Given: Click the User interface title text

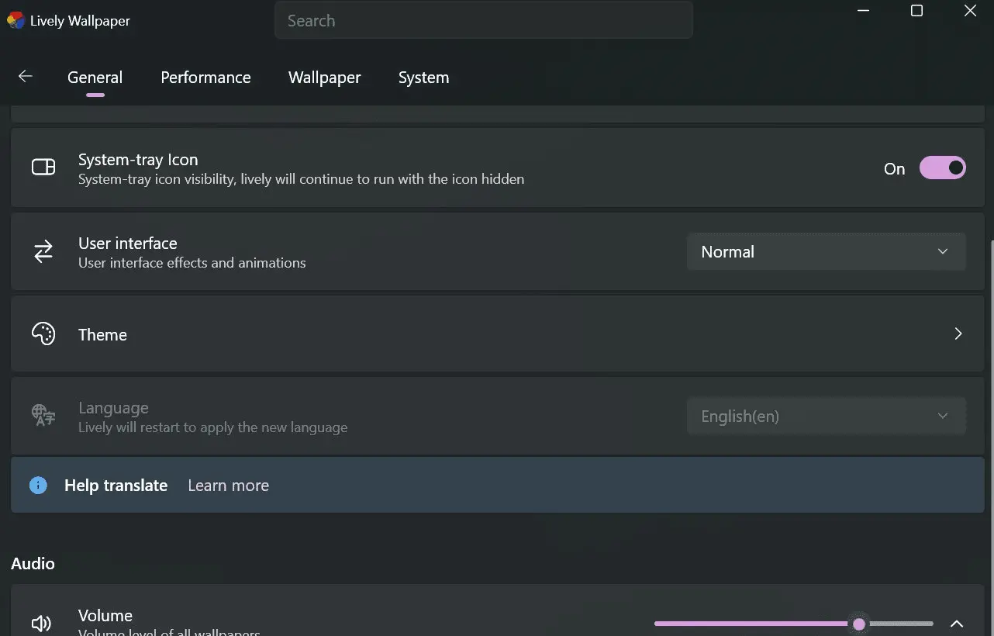Looking at the screenshot, I should pyautogui.click(x=128, y=244).
